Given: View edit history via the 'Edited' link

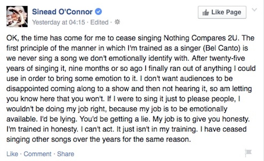Looking at the screenshot, I should [100, 22].
